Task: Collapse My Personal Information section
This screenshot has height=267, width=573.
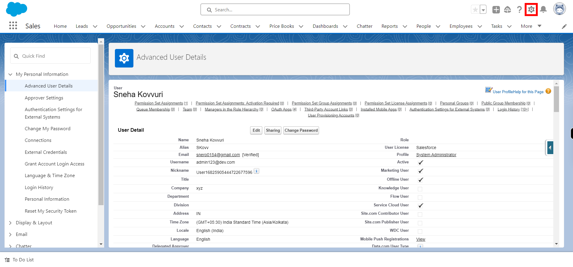Action: (x=10, y=74)
